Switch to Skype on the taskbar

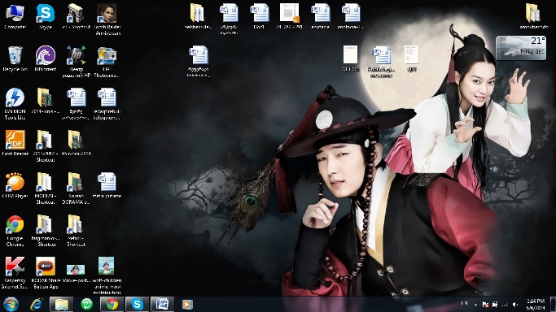[x=138, y=304]
